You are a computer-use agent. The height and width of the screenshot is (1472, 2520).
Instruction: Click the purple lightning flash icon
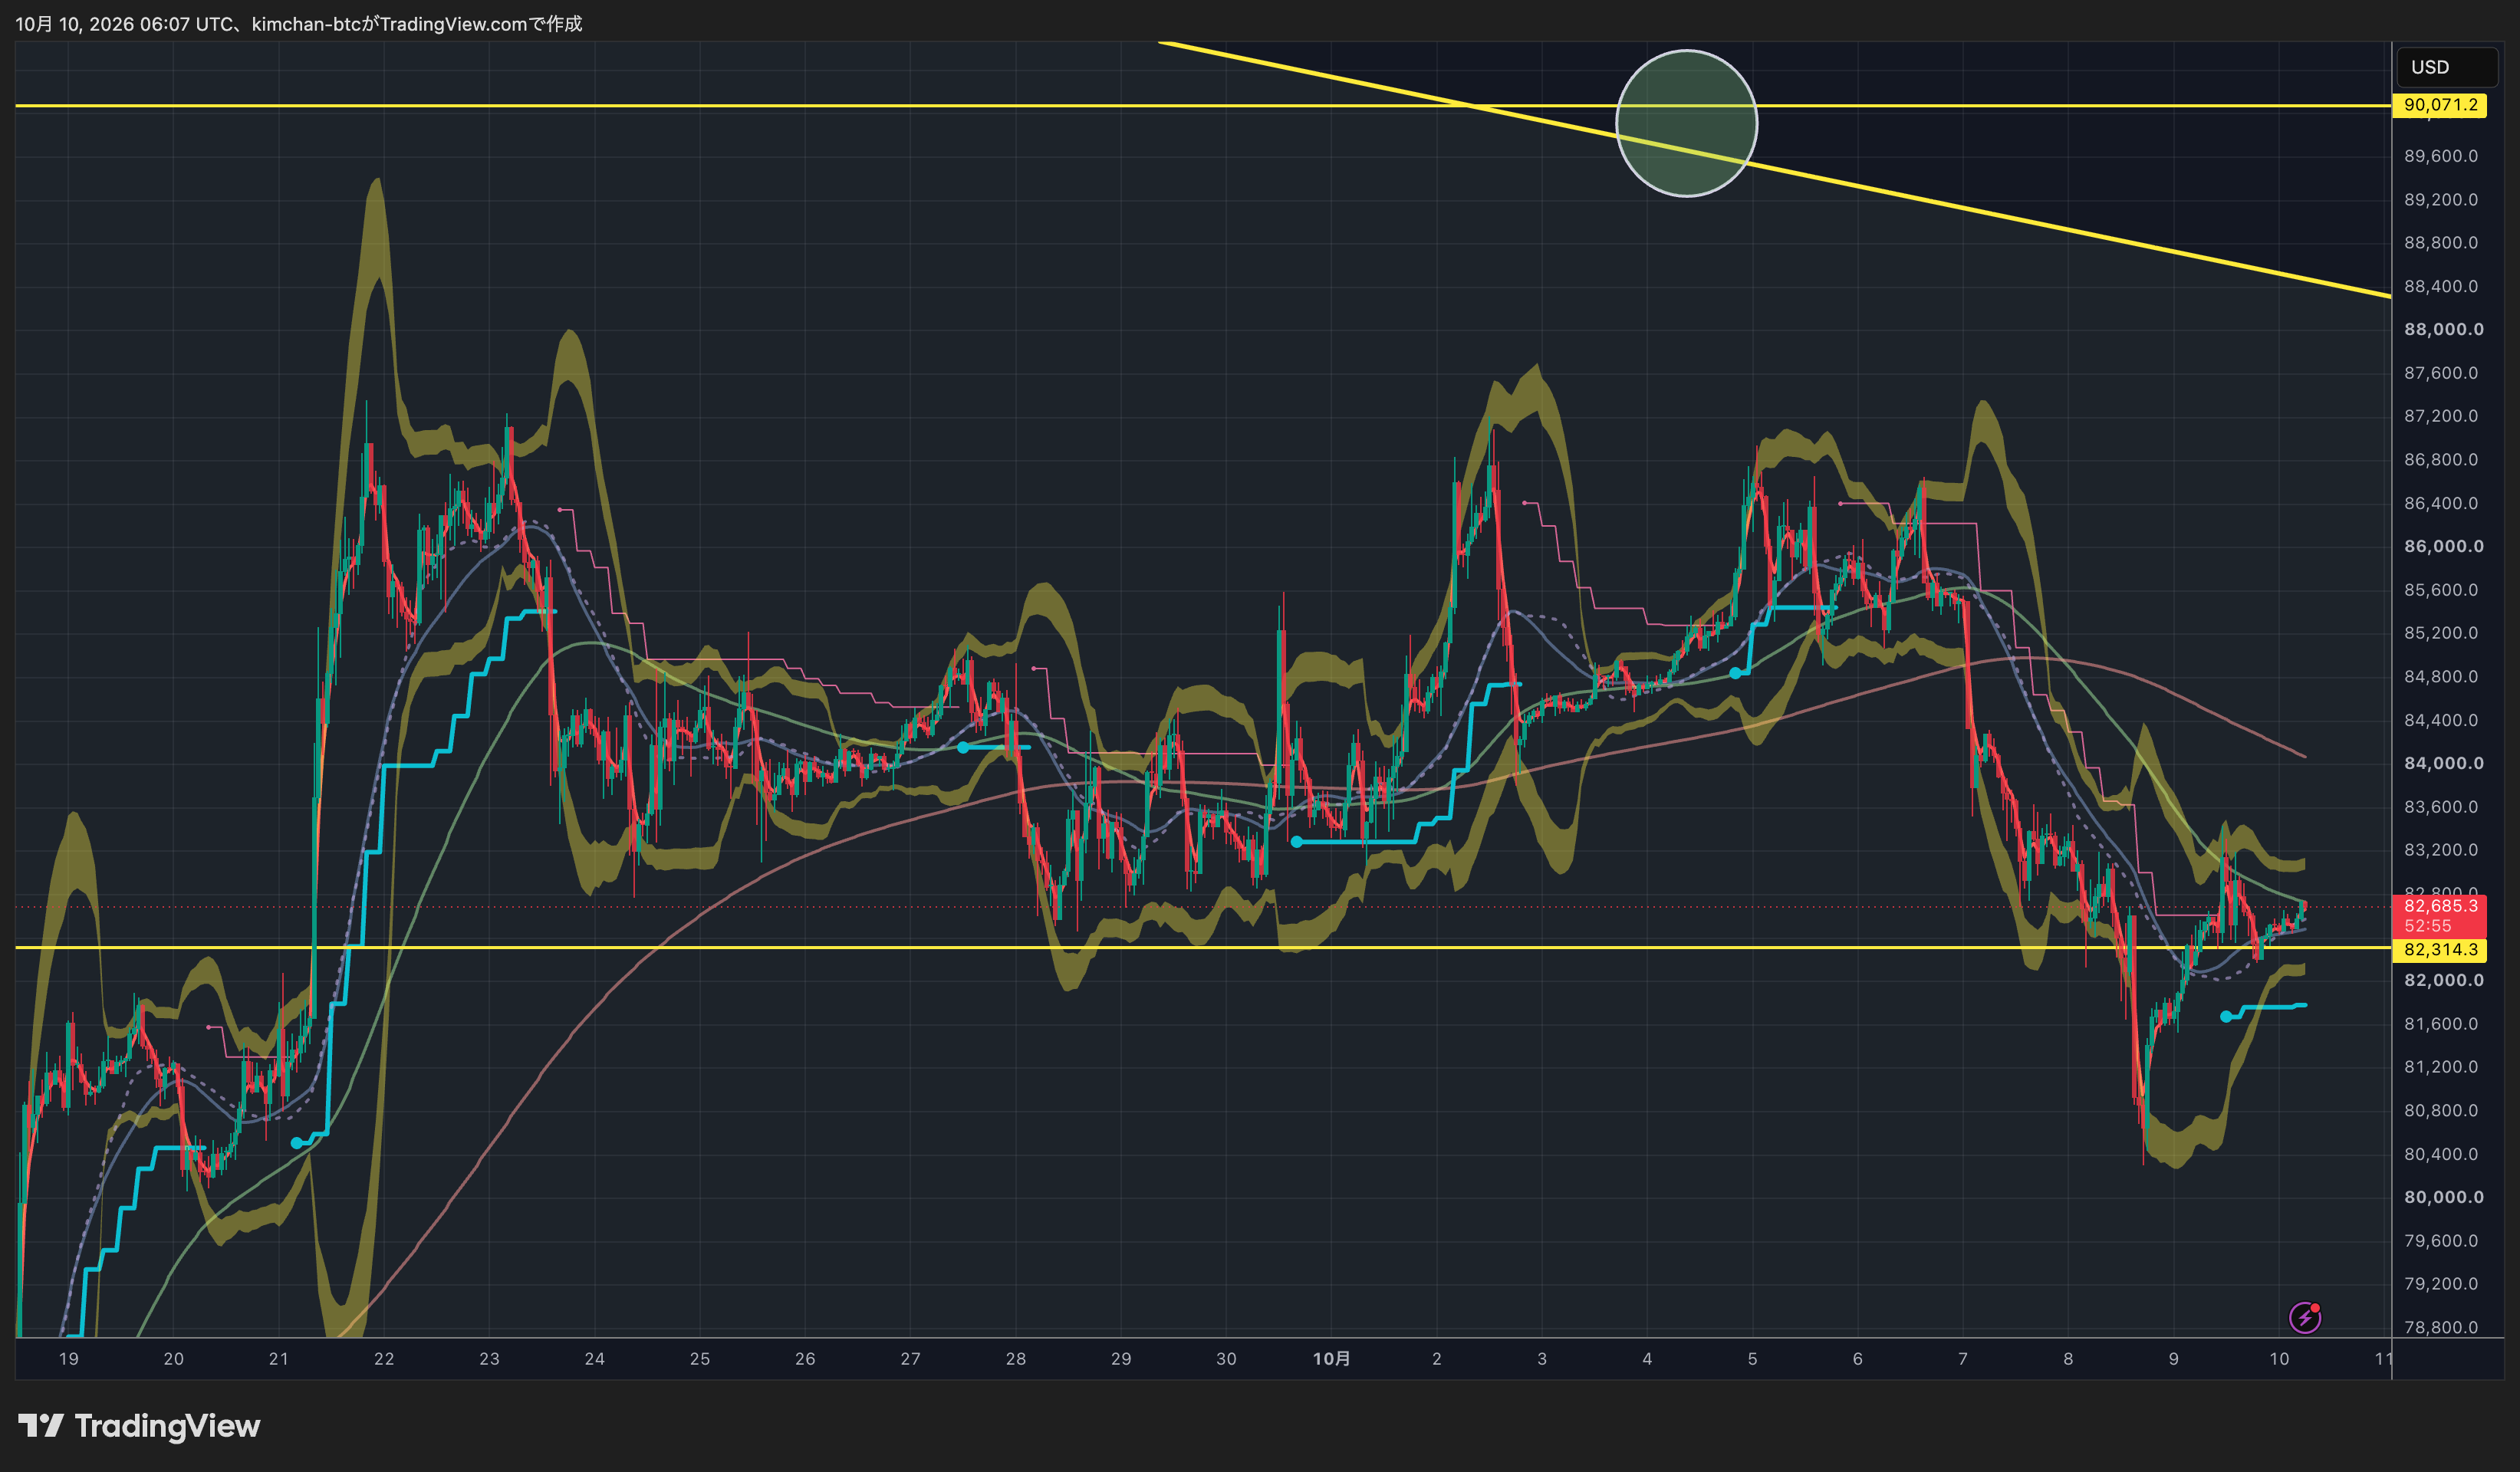pos(2305,1318)
